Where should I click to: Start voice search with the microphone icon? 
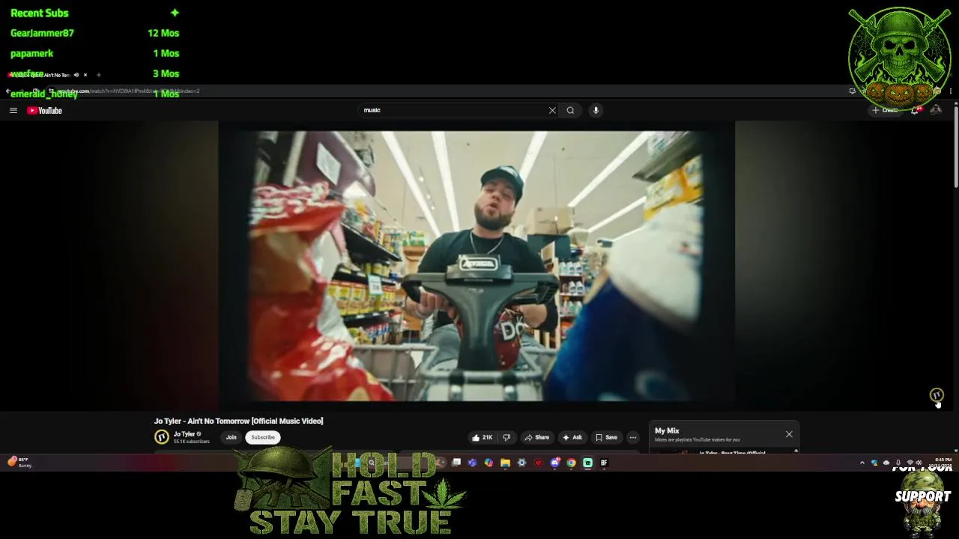(596, 110)
